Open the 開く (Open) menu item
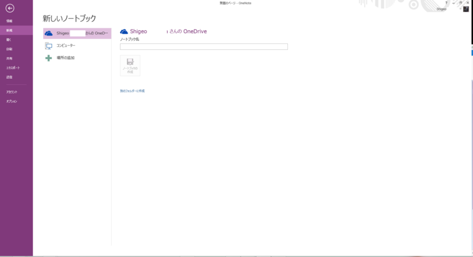The width and height of the screenshot is (473, 257). coord(17,40)
